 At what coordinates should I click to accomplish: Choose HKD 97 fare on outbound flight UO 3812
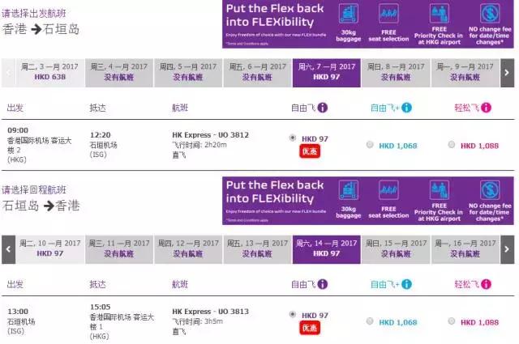pos(292,138)
